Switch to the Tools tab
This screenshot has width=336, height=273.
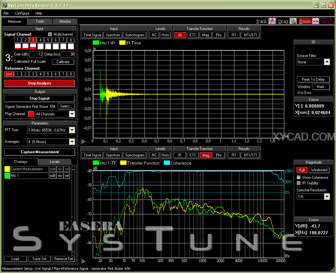point(40,21)
